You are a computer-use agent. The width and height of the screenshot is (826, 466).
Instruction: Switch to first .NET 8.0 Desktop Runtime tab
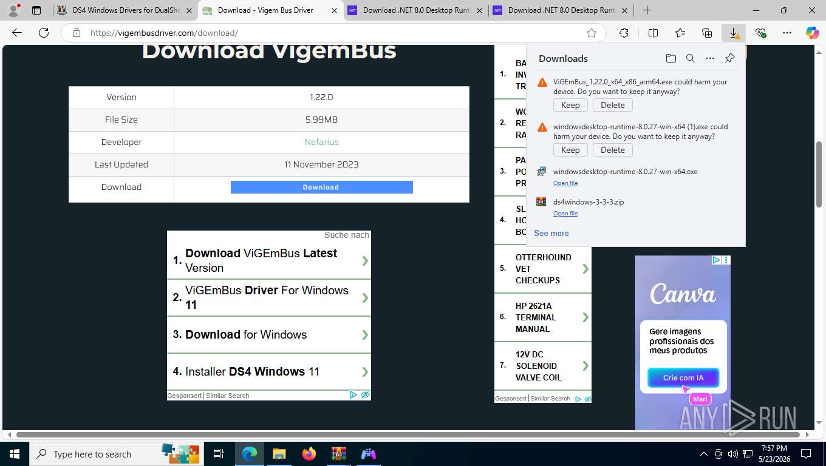pos(416,10)
